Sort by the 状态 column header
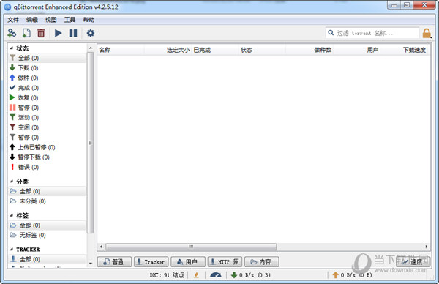This screenshot has height=284, width=439. [263, 50]
